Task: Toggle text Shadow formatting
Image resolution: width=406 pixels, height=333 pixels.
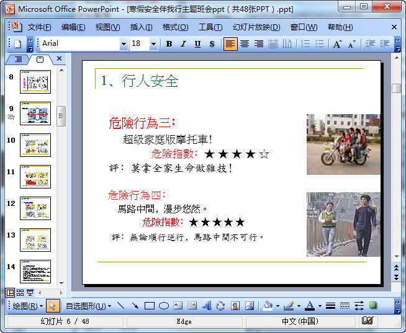Action: [x=212, y=44]
